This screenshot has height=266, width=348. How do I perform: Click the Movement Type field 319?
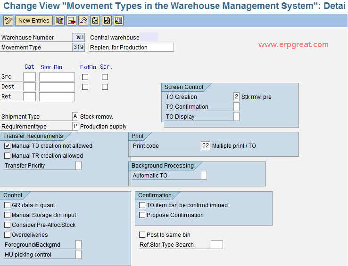[x=79, y=47]
